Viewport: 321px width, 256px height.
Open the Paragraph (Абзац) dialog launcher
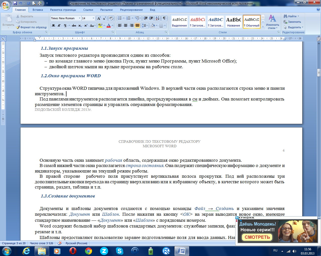166,32
